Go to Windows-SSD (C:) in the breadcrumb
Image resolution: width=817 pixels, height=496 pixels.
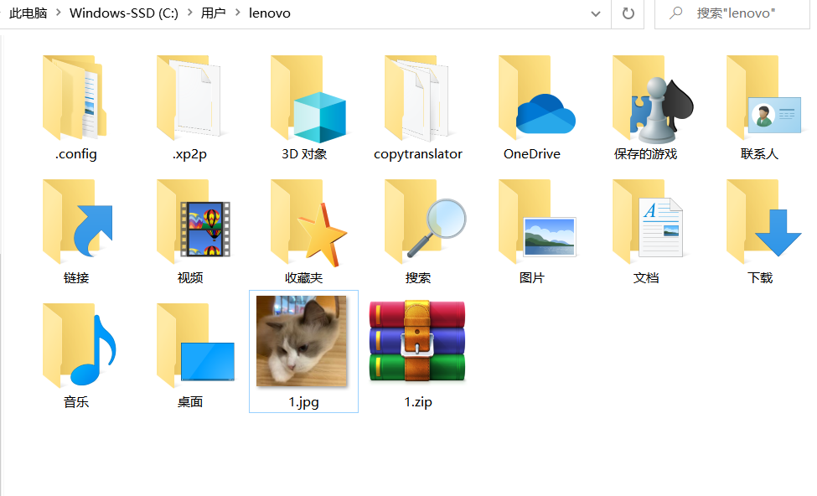(124, 13)
